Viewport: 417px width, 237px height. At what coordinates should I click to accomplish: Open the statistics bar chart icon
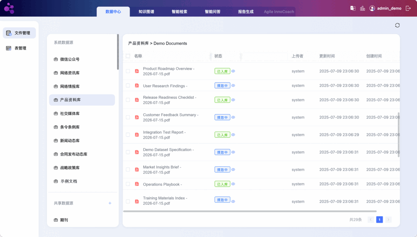pyautogui.click(x=362, y=8)
